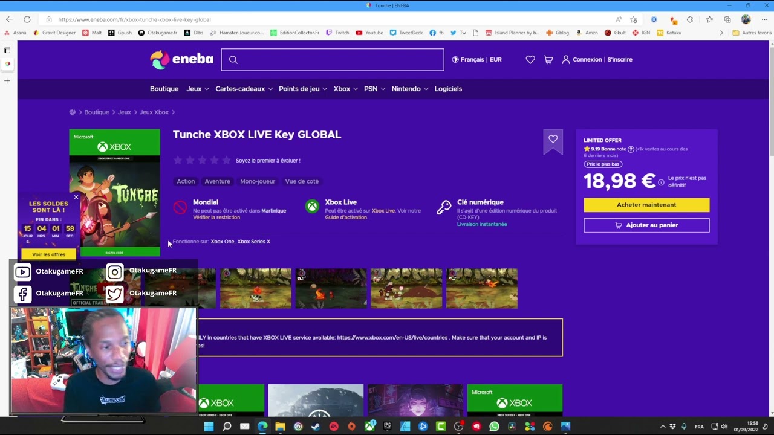Click the price info icon beside 18,98 €
The height and width of the screenshot is (435, 774).
[661, 182]
